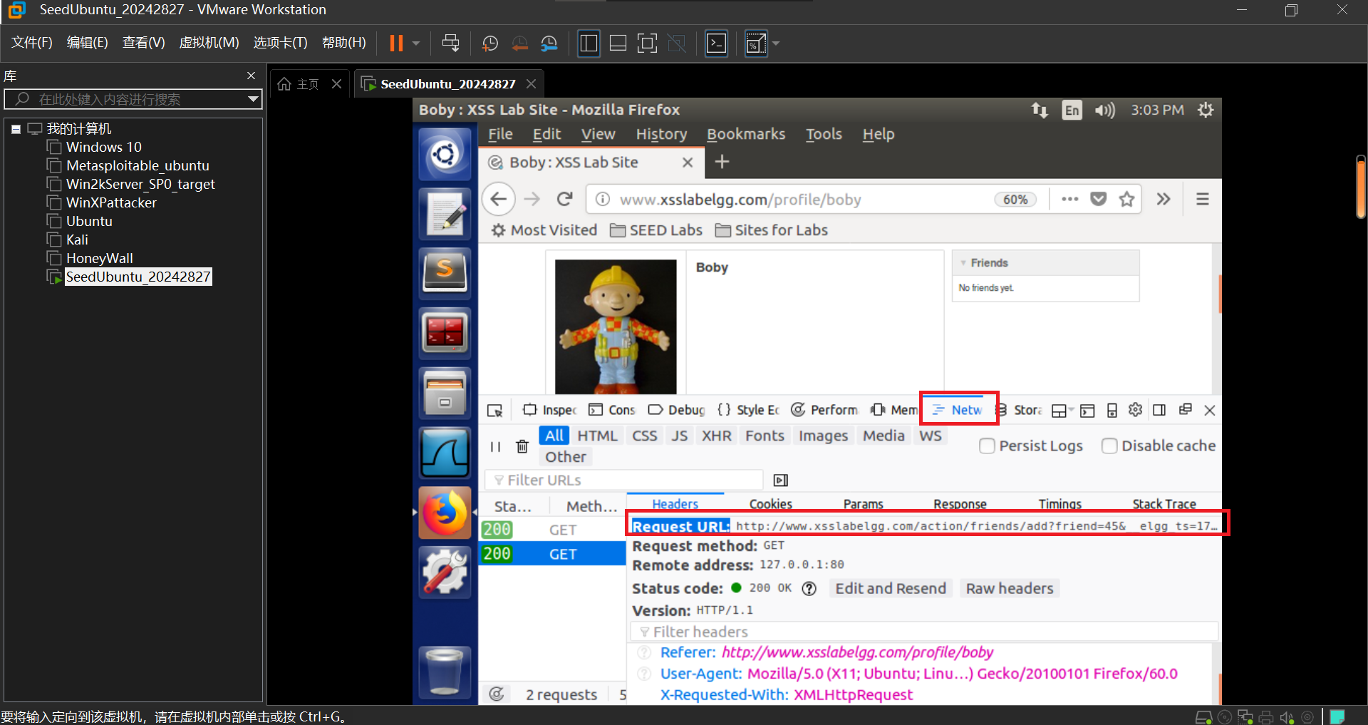The height and width of the screenshot is (725, 1368).
Task: Switch to the Response tab
Action: point(960,503)
